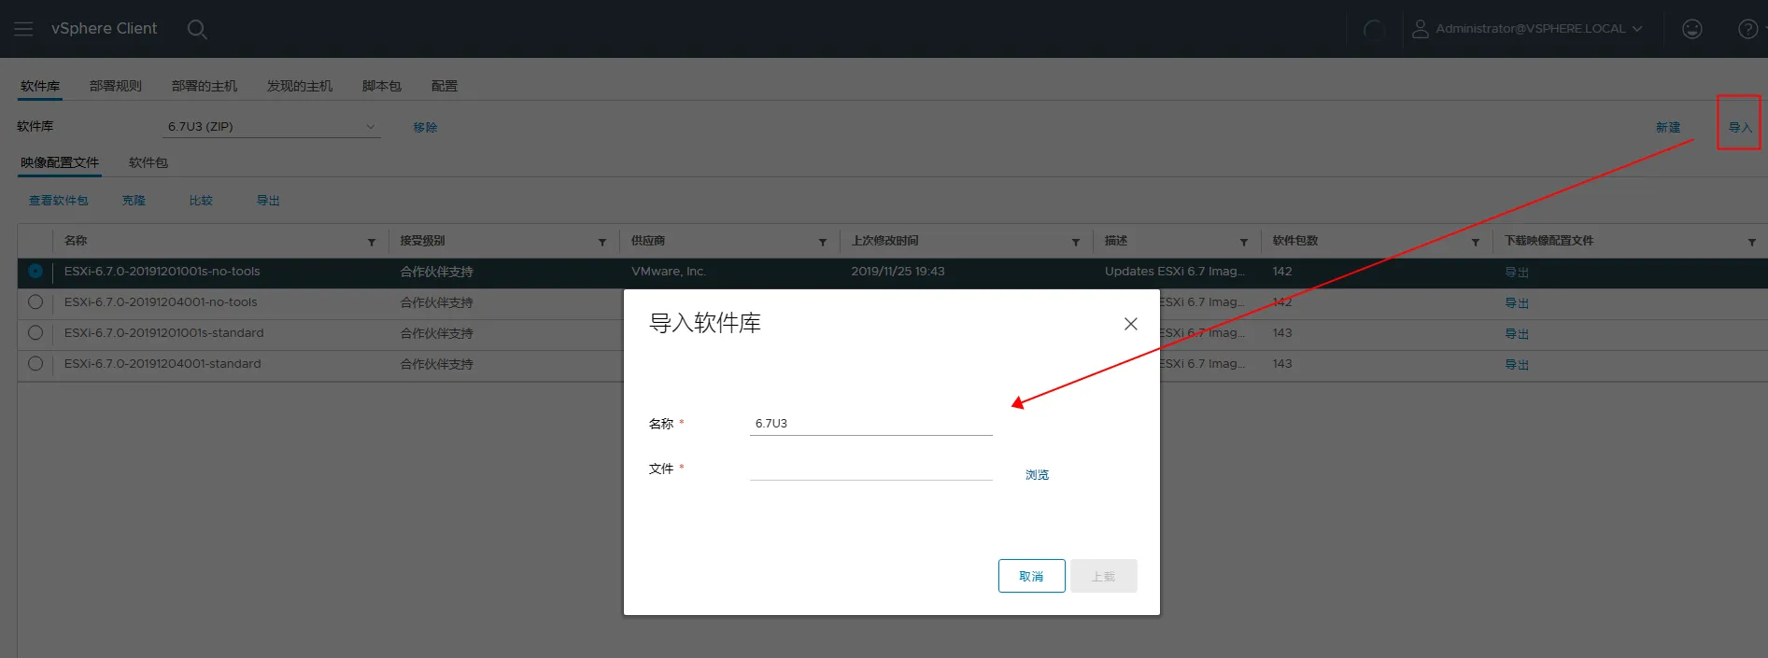
Task: Click filter icon in 名称 column header
Action: point(372,242)
